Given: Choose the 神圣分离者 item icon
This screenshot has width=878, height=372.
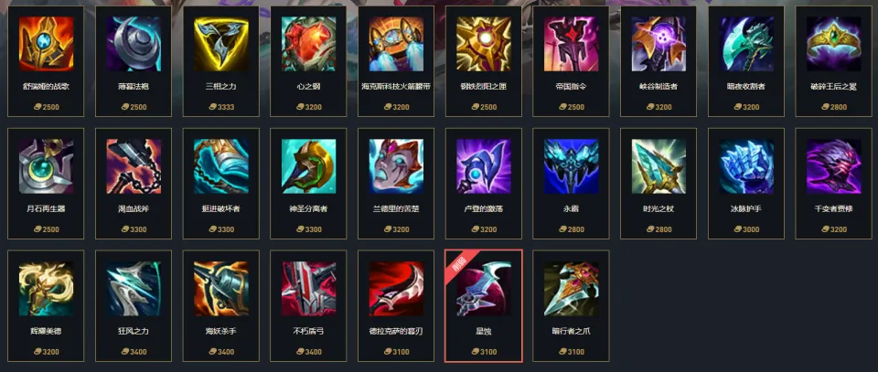Looking at the screenshot, I should click(308, 166).
